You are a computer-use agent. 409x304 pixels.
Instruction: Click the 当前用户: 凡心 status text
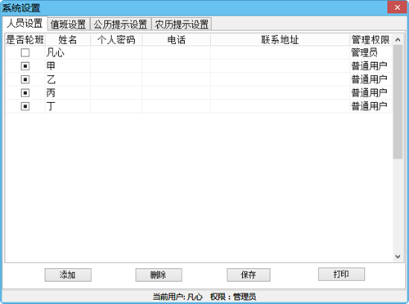[x=178, y=297]
